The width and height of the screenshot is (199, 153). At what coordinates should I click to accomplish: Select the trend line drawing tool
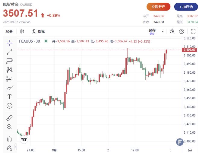[9, 52]
